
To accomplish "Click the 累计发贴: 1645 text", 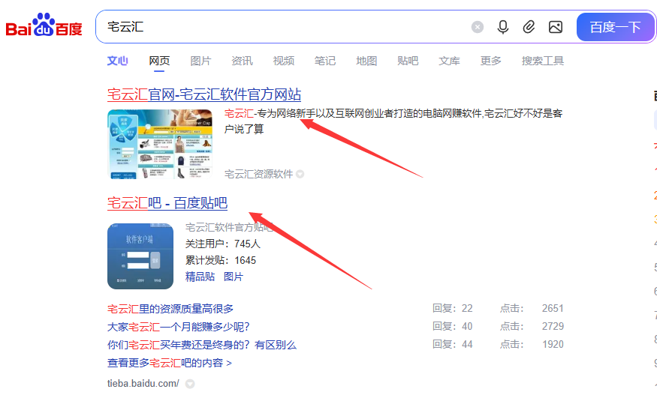I will pos(221,260).
